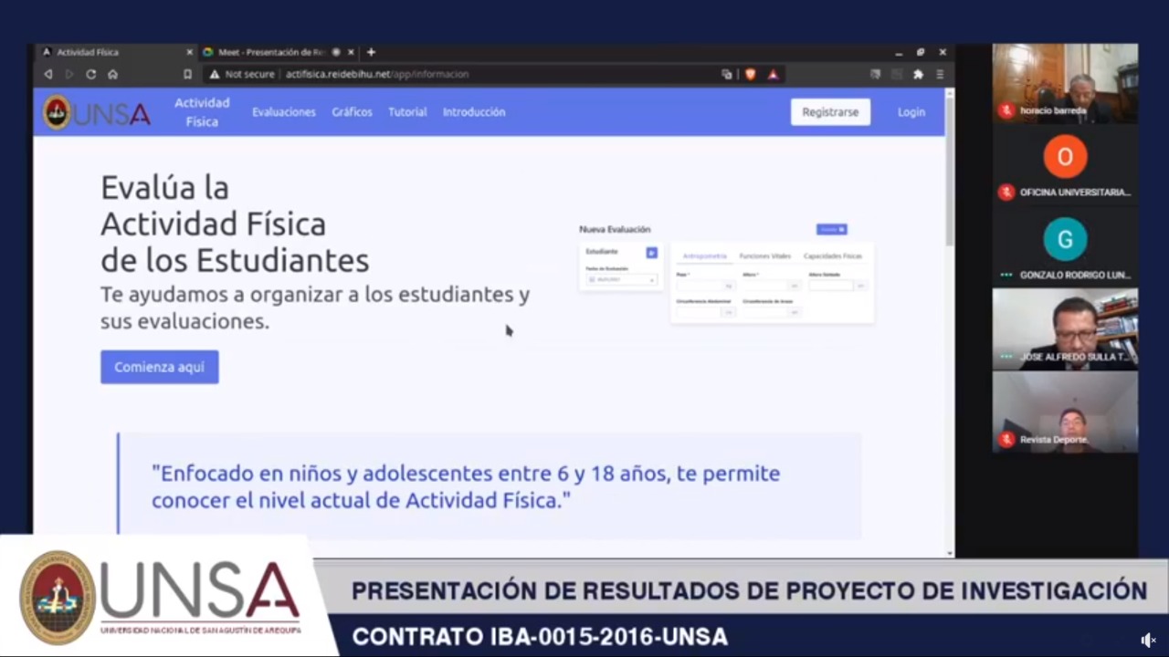Click the bookmark icon beside address bar
The image size is (1169, 657).
click(187, 75)
